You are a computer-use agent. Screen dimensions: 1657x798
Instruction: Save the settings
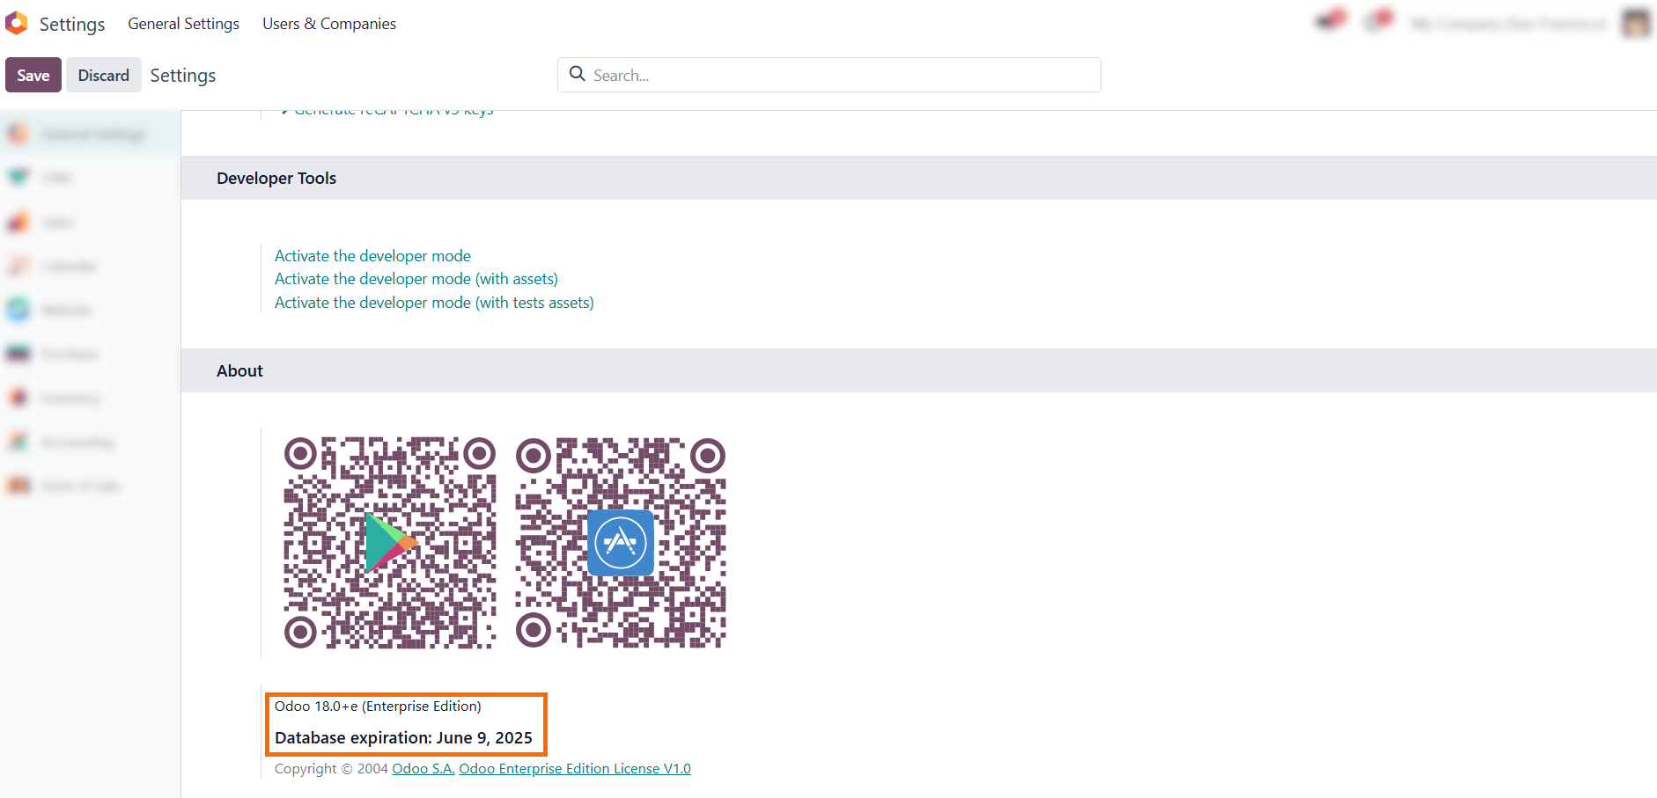click(x=33, y=75)
